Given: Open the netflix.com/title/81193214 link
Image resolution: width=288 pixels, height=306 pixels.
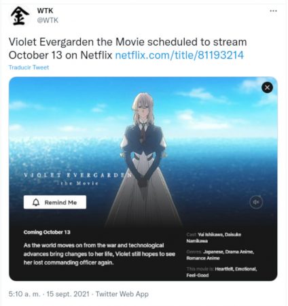Looking at the screenshot, I should (x=179, y=55).
